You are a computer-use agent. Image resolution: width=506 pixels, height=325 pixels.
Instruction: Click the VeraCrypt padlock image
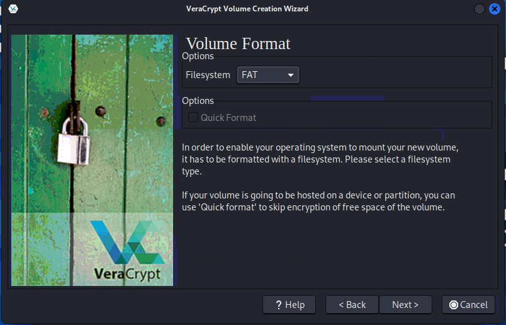coord(93,160)
